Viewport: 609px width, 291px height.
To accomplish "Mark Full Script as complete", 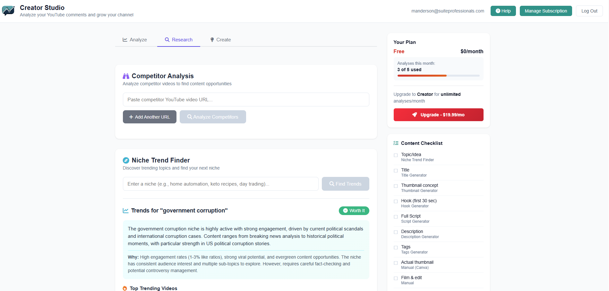I will (x=396, y=217).
